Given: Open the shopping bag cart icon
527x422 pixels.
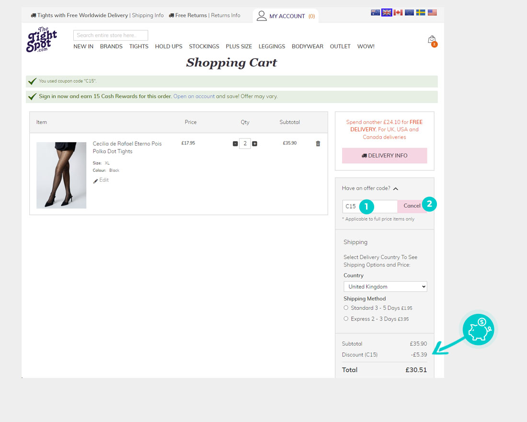Looking at the screenshot, I should click(x=432, y=41).
